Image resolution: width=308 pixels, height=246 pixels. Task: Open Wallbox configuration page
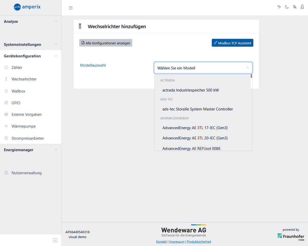[18, 91]
